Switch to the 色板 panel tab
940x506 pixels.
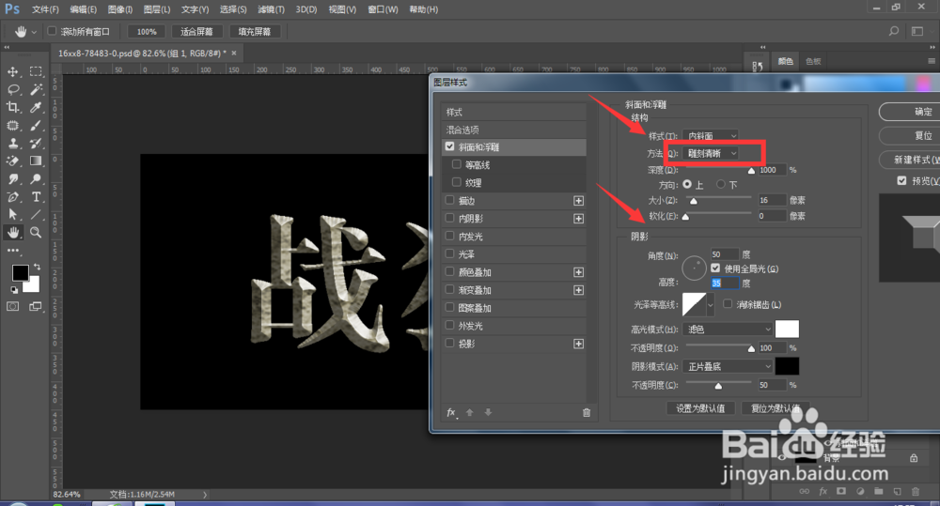point(813,61)
